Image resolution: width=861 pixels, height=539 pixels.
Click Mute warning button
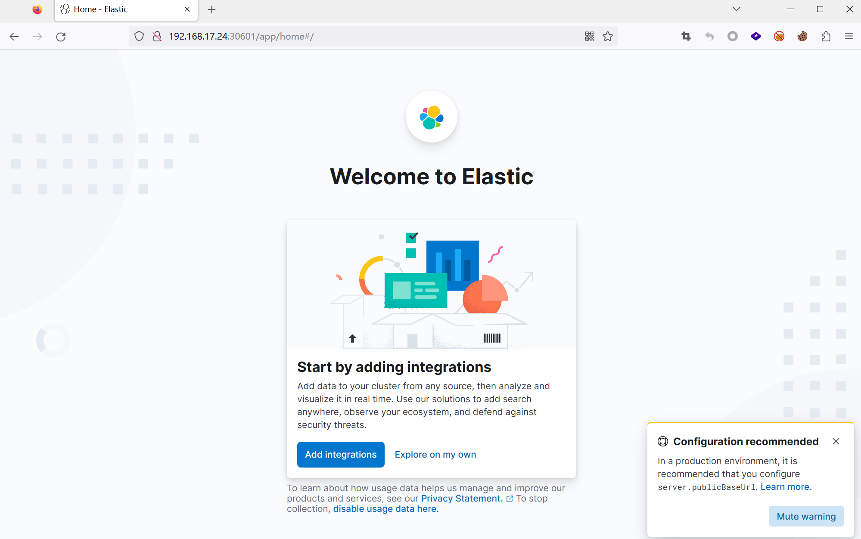[805, 516]
